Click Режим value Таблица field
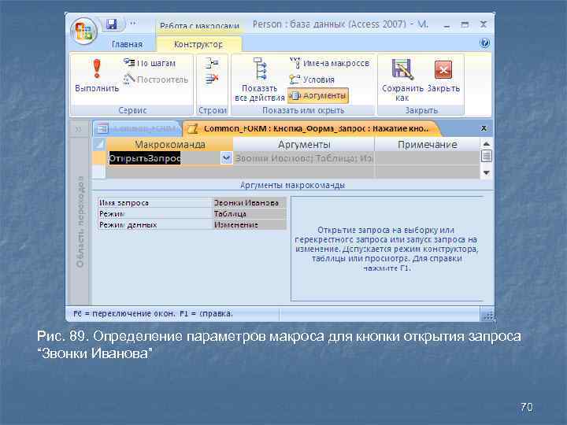 (x=250, y=213)
